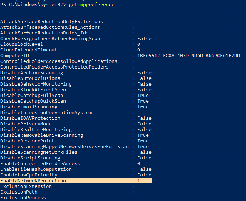246x201 pixels.
Task: Click the ExclusionProcess property name
Action: (x=23, y=198)
